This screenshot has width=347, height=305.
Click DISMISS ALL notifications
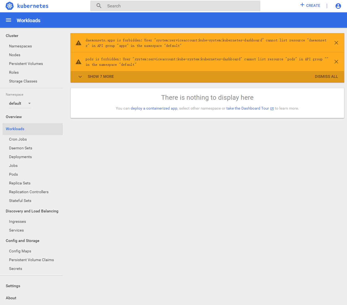pyautogui.click(x=326, y=77)
